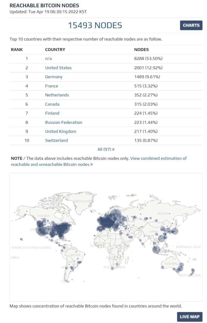
Task: Select the map caption text below the map
Action: tap(96, 306)
